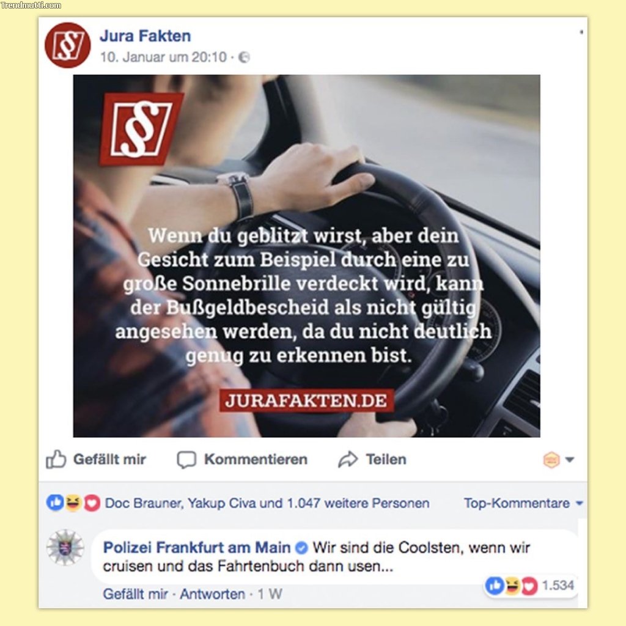
Task: Open the post options menu dots
Action: [581, 32]
